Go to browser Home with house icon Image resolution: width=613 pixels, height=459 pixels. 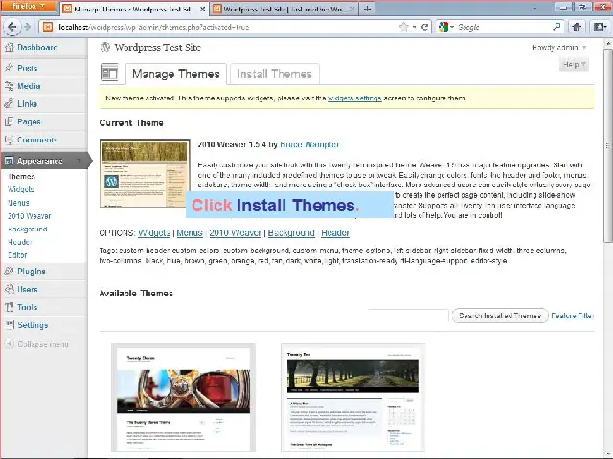pyautogui.click(x=577, y=27)
